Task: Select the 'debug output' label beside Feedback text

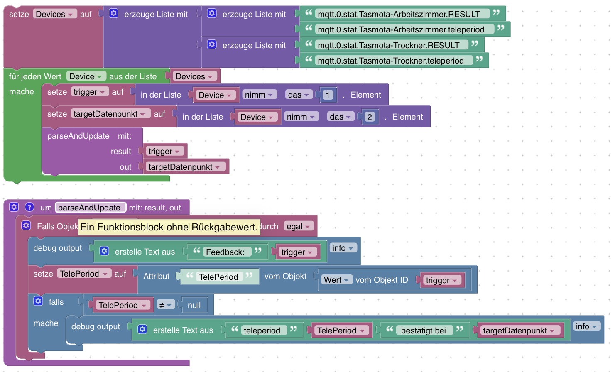Action: pos(58,248)
